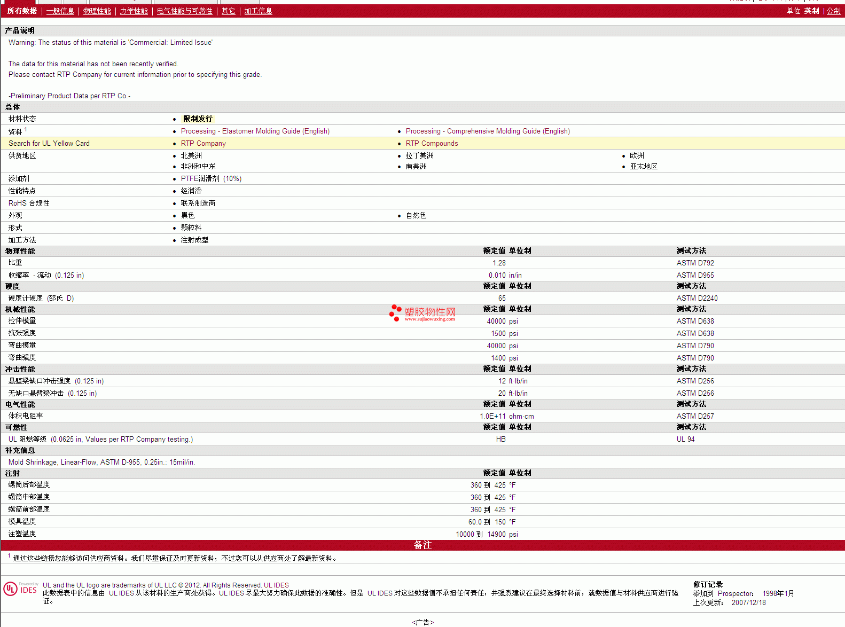Click the 亚太地区 region entry
The height and width of the screenshot is (627, 845).
[x=644, y=166]
